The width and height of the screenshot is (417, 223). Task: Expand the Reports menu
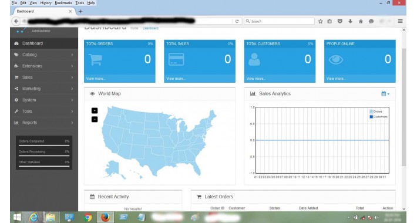(x=44, y=123)
